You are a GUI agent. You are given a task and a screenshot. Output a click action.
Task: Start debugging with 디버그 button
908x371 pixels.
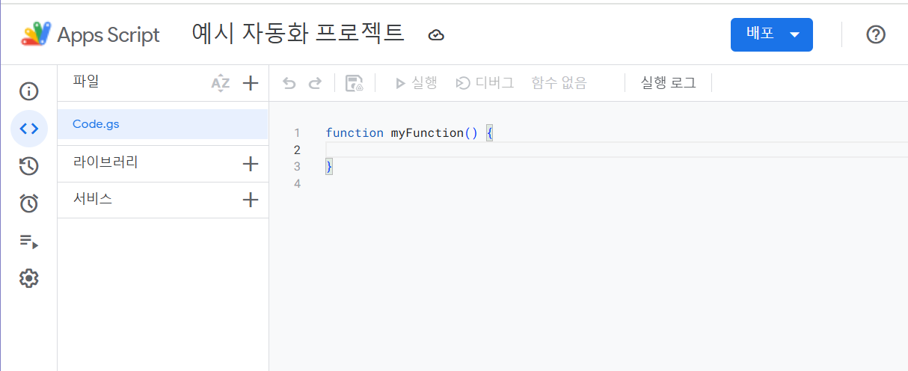(485, 83)
